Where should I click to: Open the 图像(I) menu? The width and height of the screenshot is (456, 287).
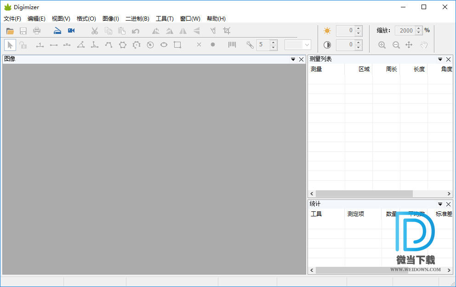click(110, 19)
